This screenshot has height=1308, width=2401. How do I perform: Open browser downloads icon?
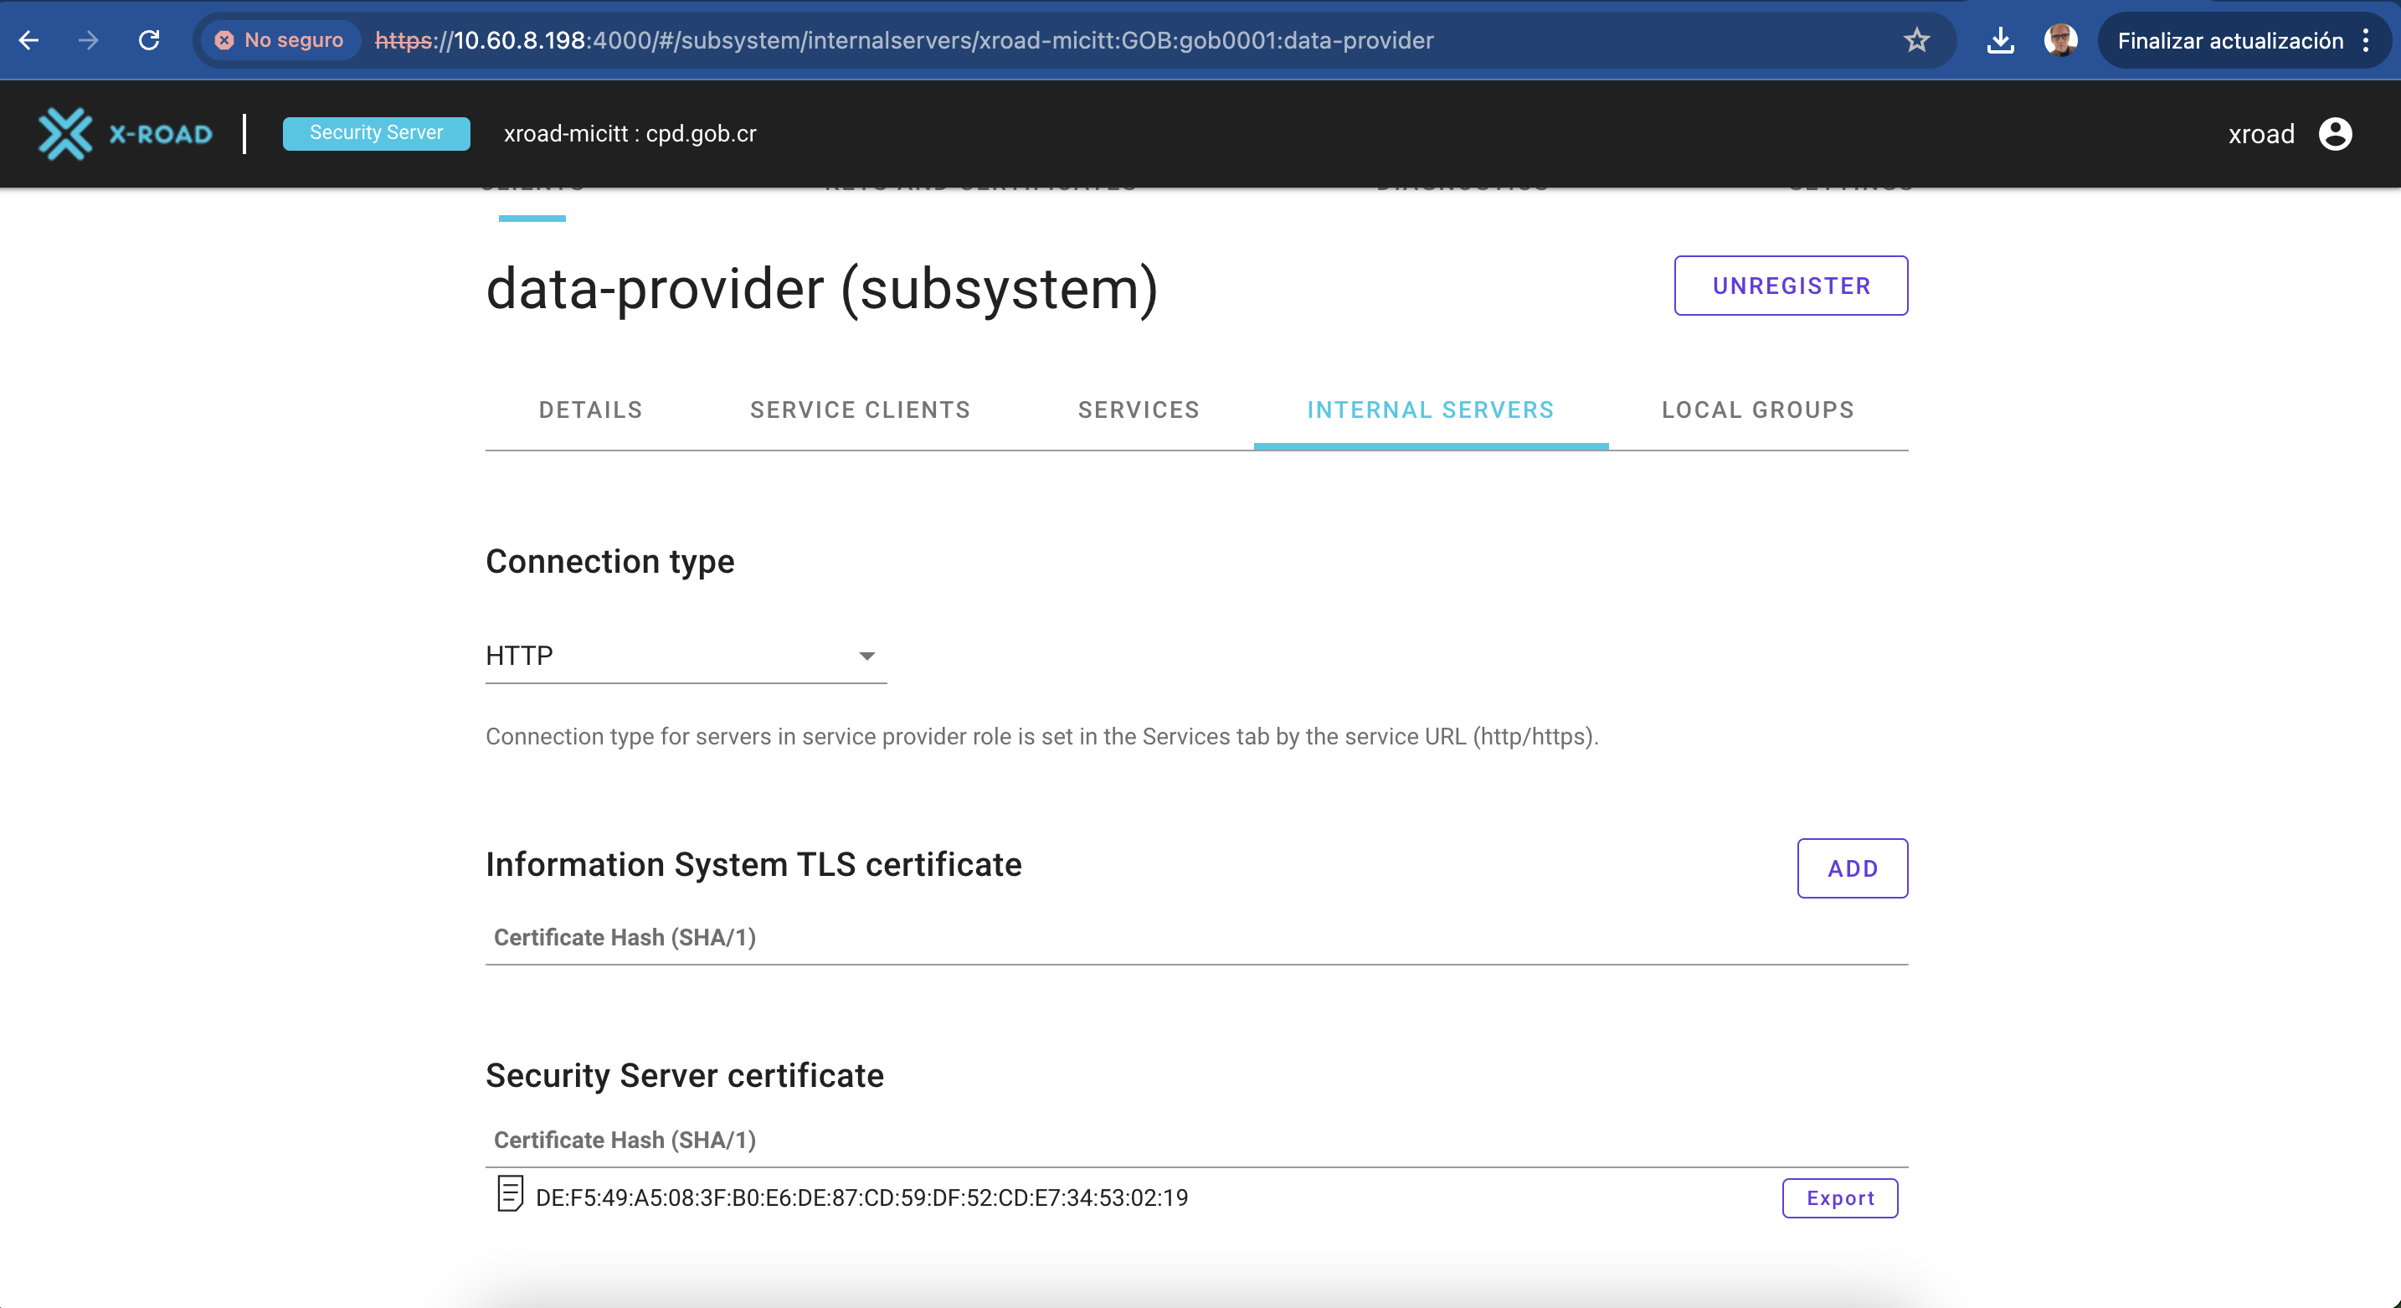pyautogui.click(x=2000, y=40)
